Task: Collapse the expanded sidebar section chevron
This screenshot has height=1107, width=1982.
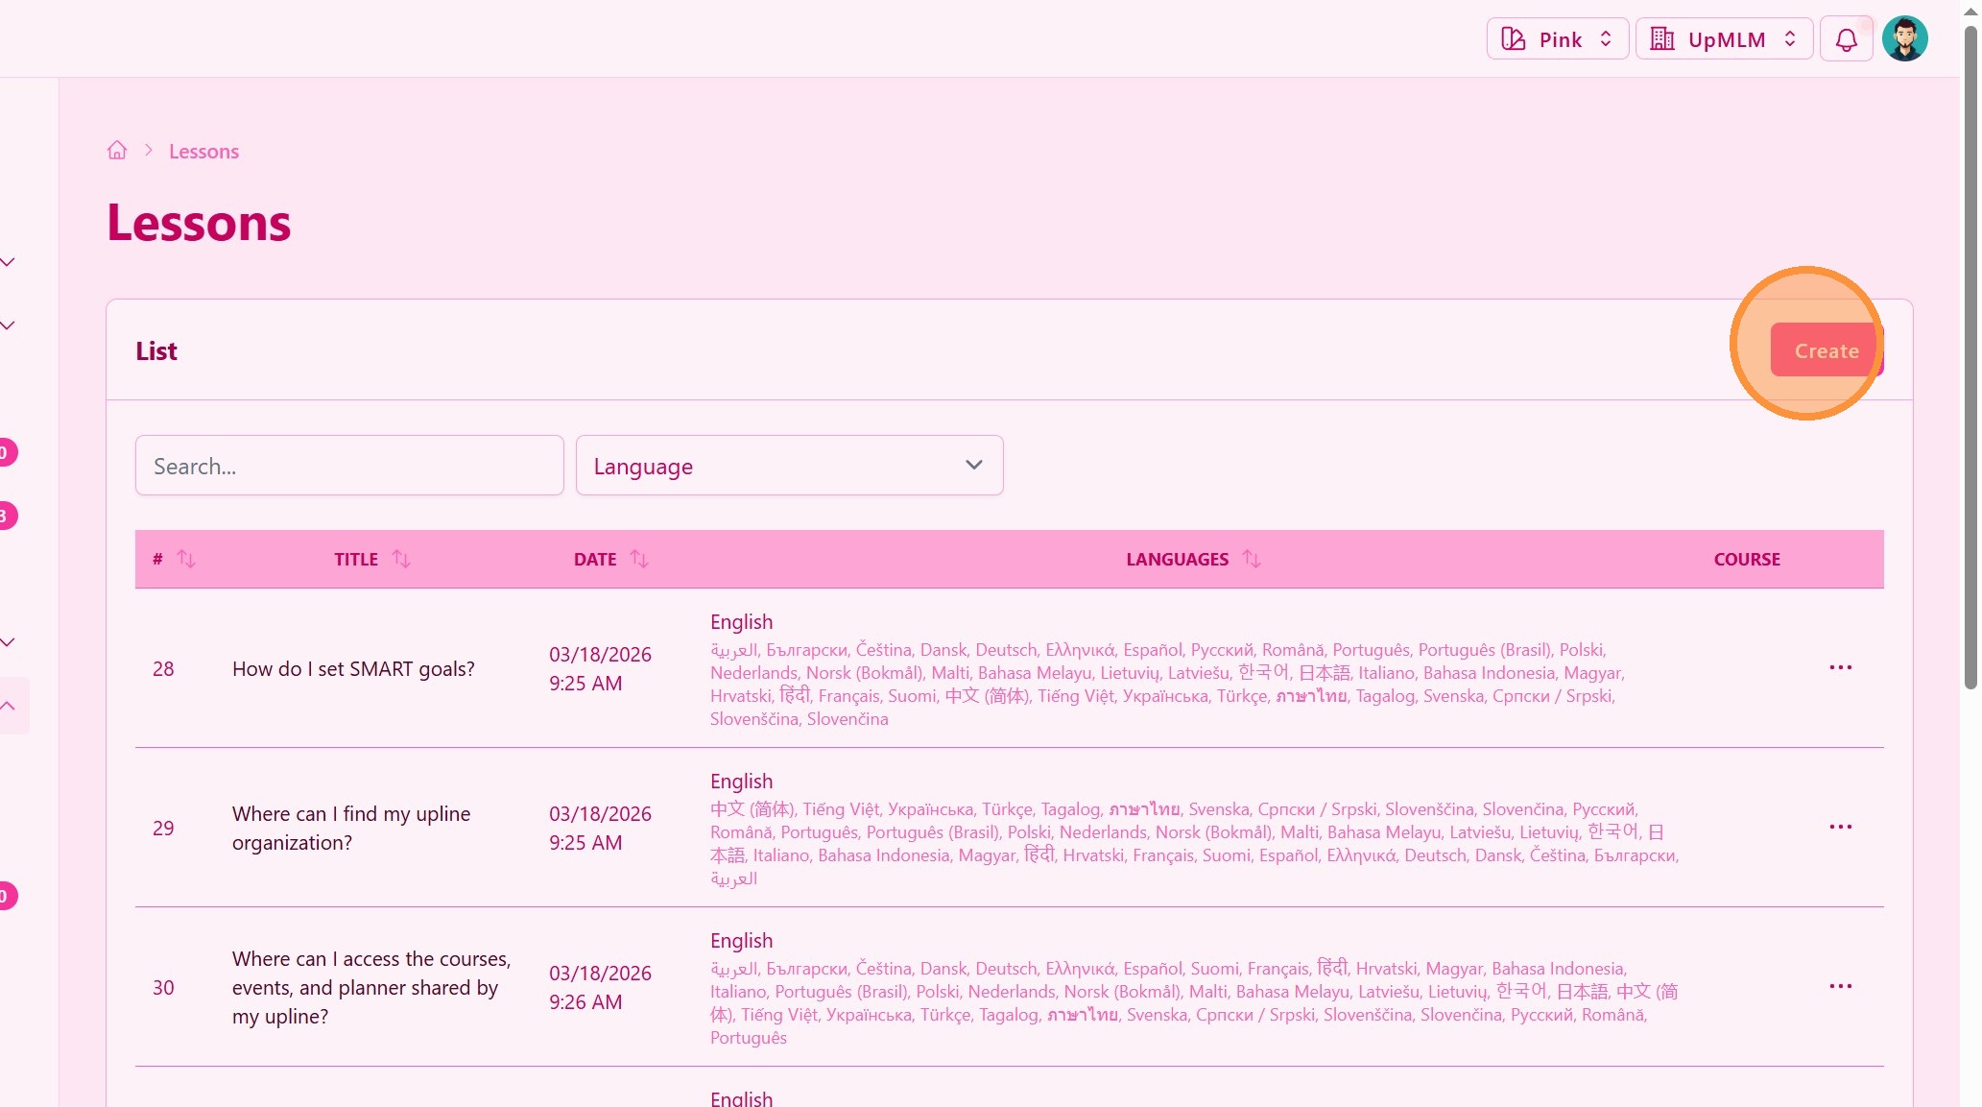Action: [9, 706]
